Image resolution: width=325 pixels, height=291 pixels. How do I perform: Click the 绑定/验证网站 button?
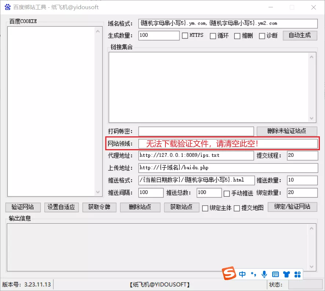tap(292, 207)
